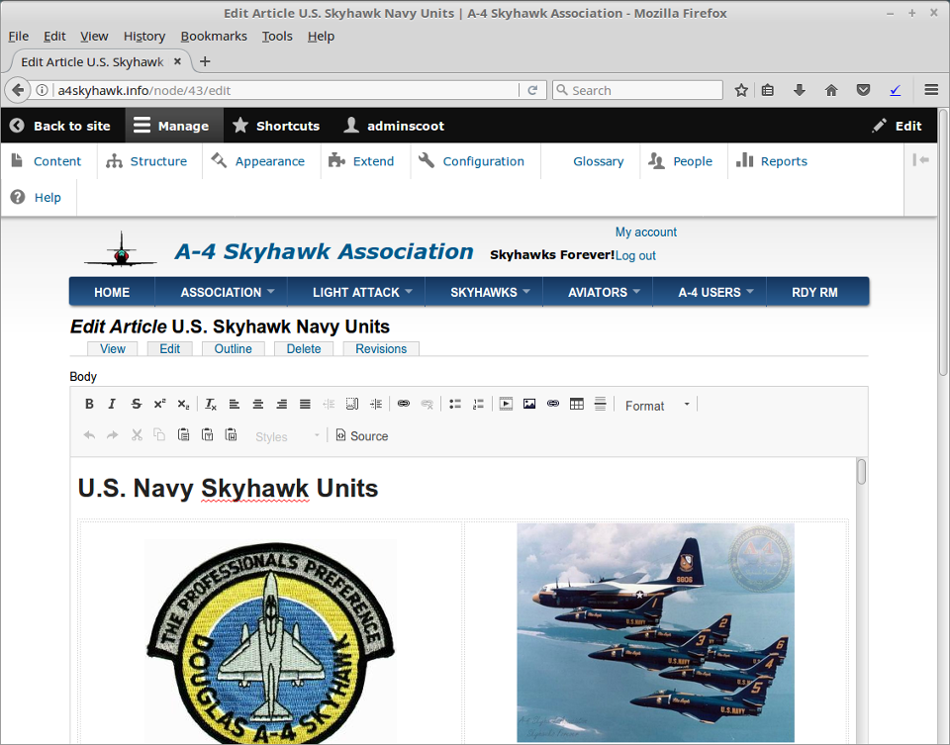Toggle italic formatting in editor

tap(112, 404)
